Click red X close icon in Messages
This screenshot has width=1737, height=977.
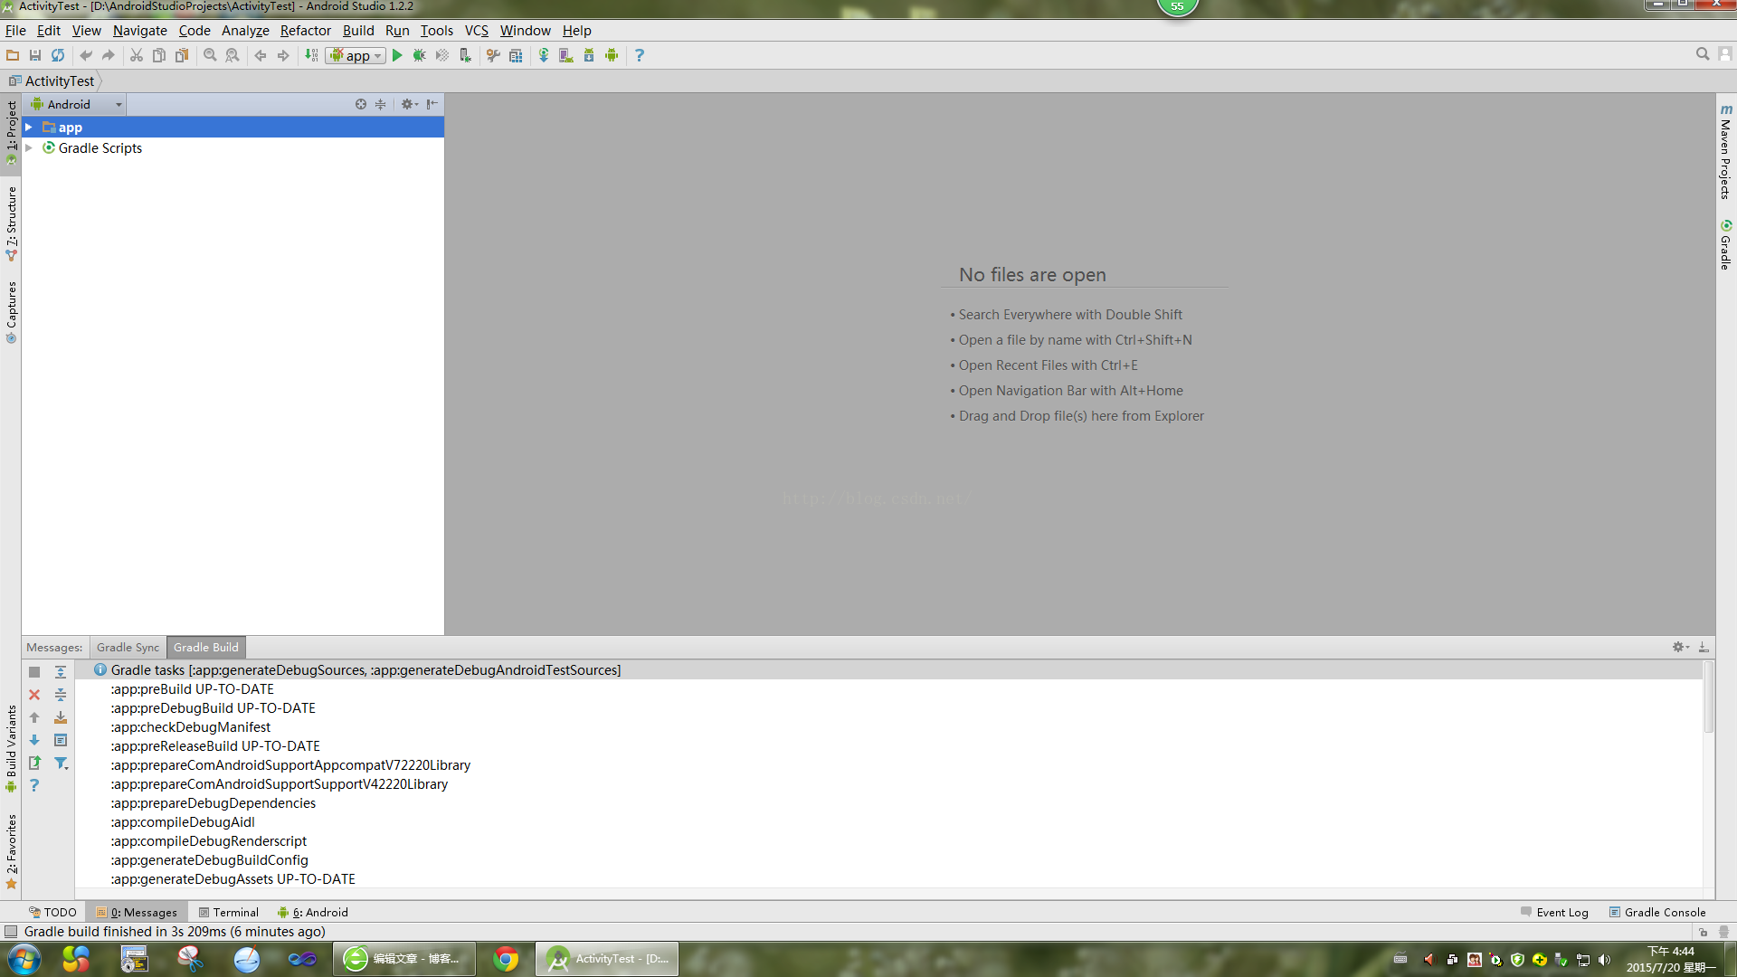tap(34, 695)
